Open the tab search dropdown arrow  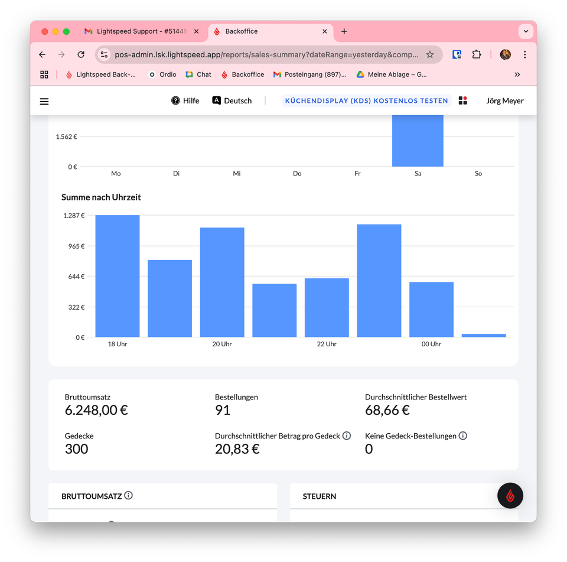point(526,31)
